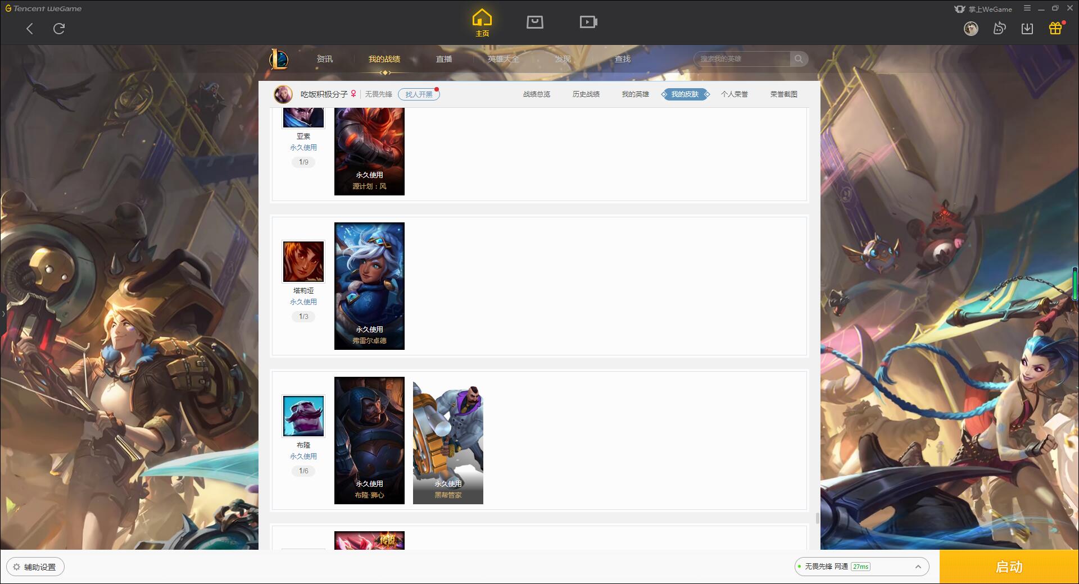Click the search magnifier button

tap(799, 59)
